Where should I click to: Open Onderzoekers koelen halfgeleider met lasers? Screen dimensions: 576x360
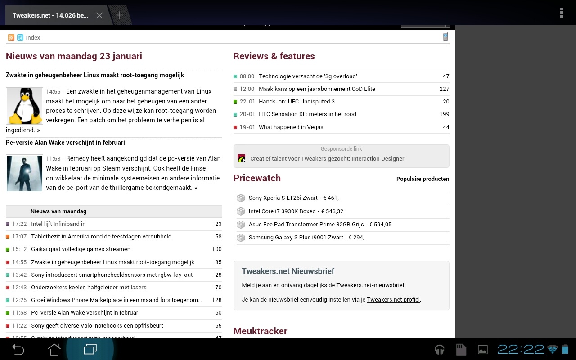[x=89, y=287]
